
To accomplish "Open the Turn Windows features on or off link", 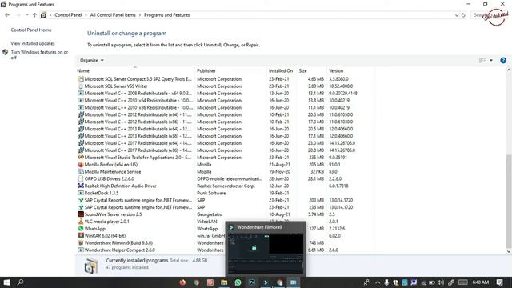I will coord(39,54).
